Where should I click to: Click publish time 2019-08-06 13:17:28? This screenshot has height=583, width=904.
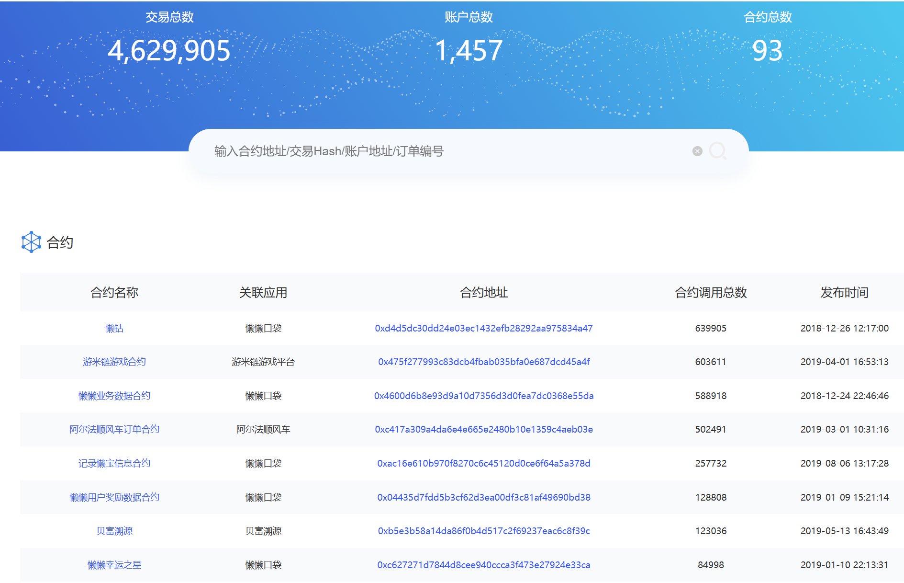tap(844, 463)
